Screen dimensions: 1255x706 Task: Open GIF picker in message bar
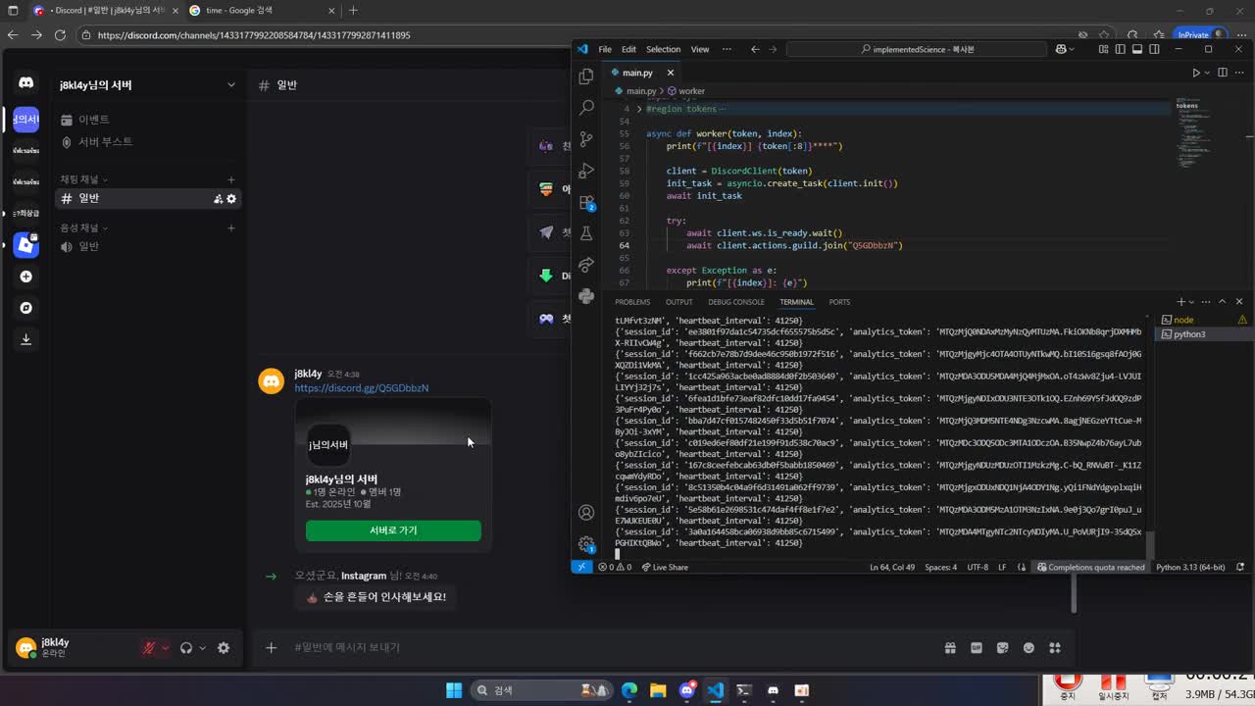977,648
